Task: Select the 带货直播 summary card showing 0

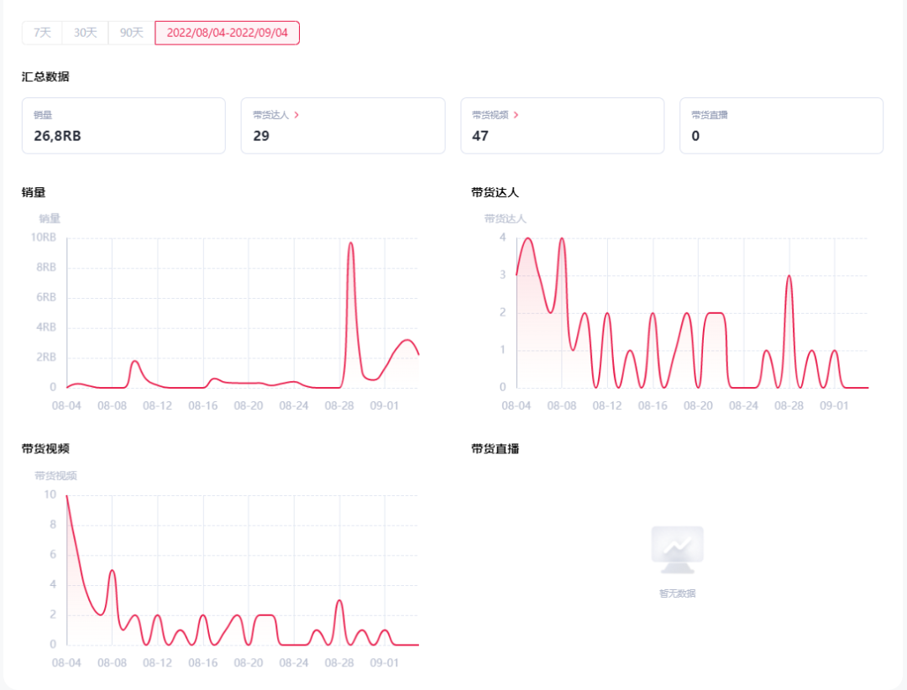Action: 782,126
